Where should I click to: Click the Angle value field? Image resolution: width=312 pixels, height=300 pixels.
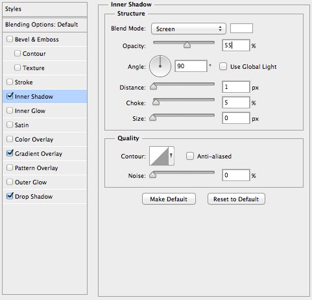(191, 66)
